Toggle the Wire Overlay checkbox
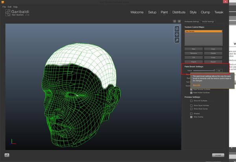Screen dimensions: 236x162 pyautogui.click(x=192, y=117)
